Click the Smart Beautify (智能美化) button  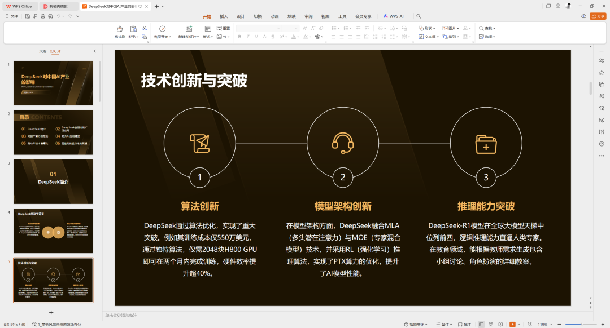(416, 325)
